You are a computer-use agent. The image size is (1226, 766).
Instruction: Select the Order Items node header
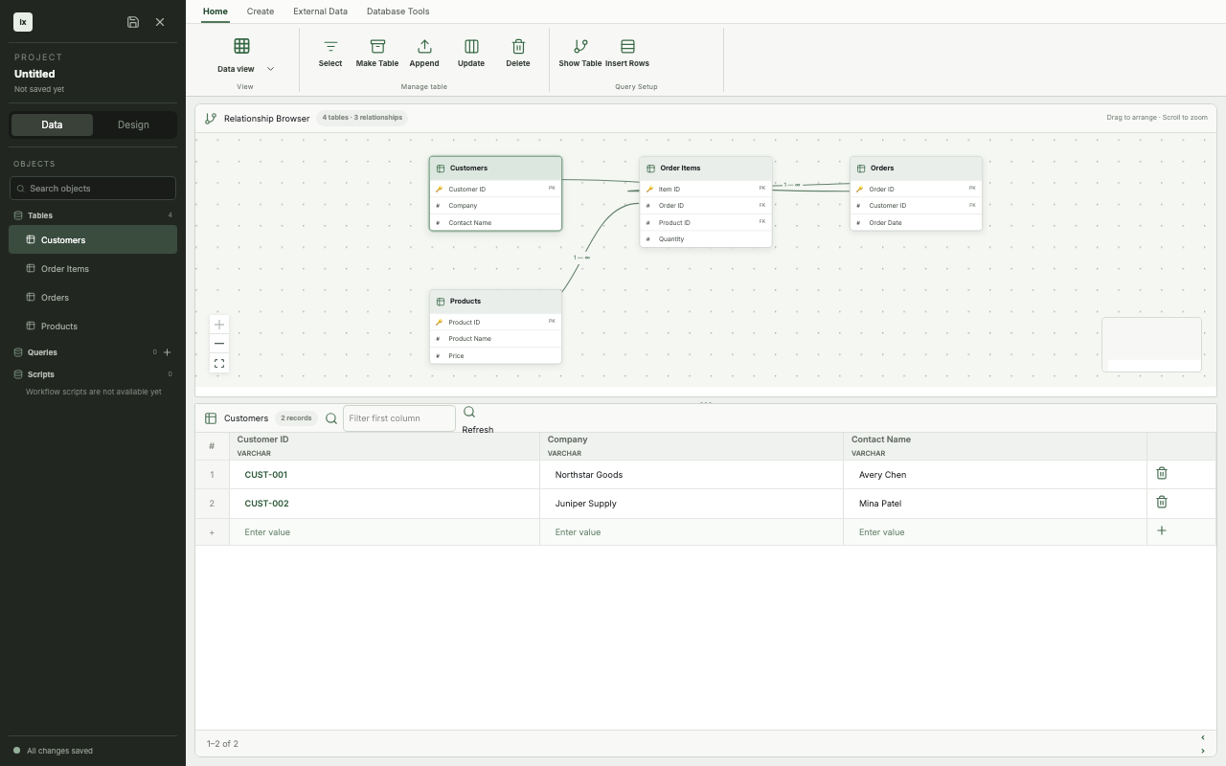click(x=706, y=169)
